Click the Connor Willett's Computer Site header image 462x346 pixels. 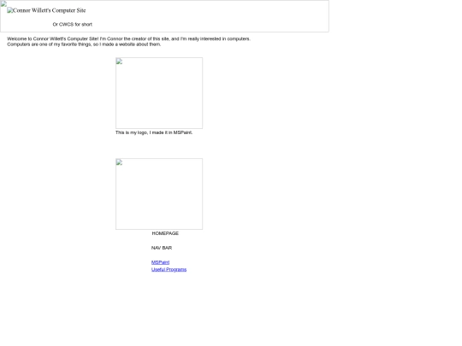[x=46, y=10]
